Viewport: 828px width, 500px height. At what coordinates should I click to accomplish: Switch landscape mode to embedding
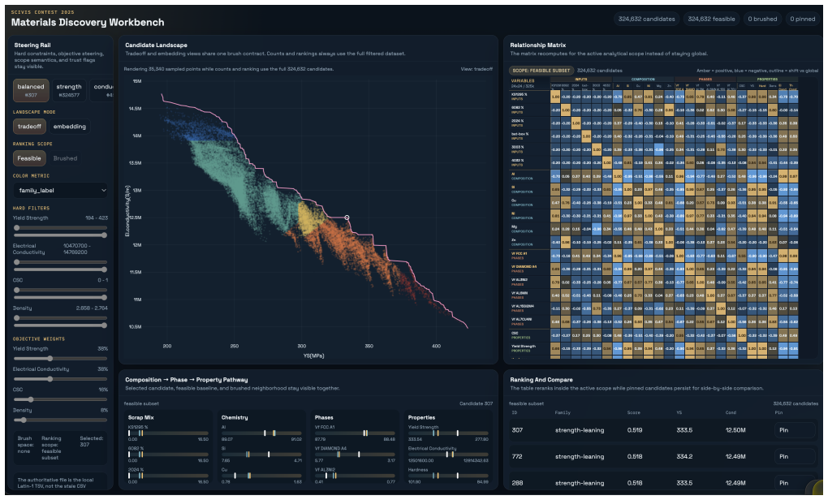click(69, 127)
